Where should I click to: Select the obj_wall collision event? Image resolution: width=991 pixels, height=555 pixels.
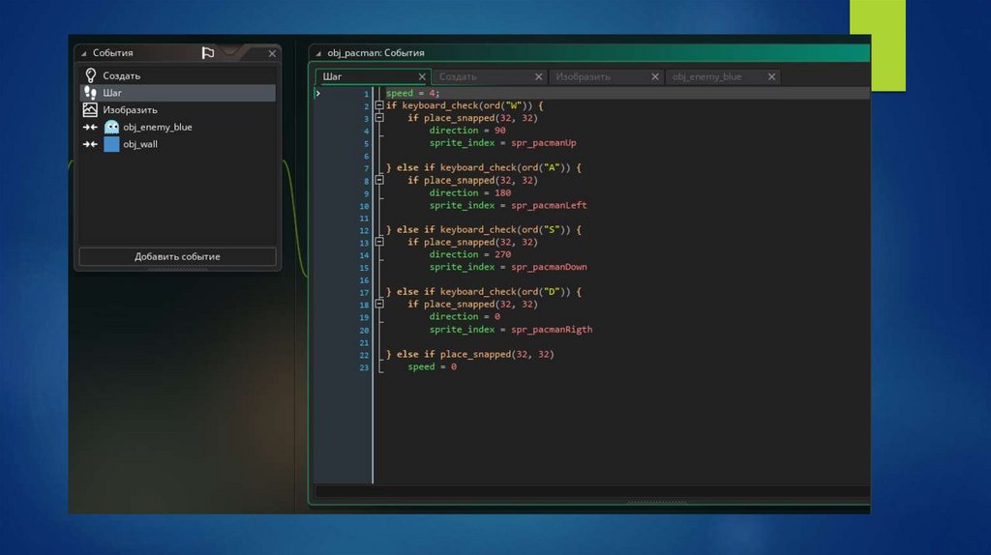pos(178,144)
